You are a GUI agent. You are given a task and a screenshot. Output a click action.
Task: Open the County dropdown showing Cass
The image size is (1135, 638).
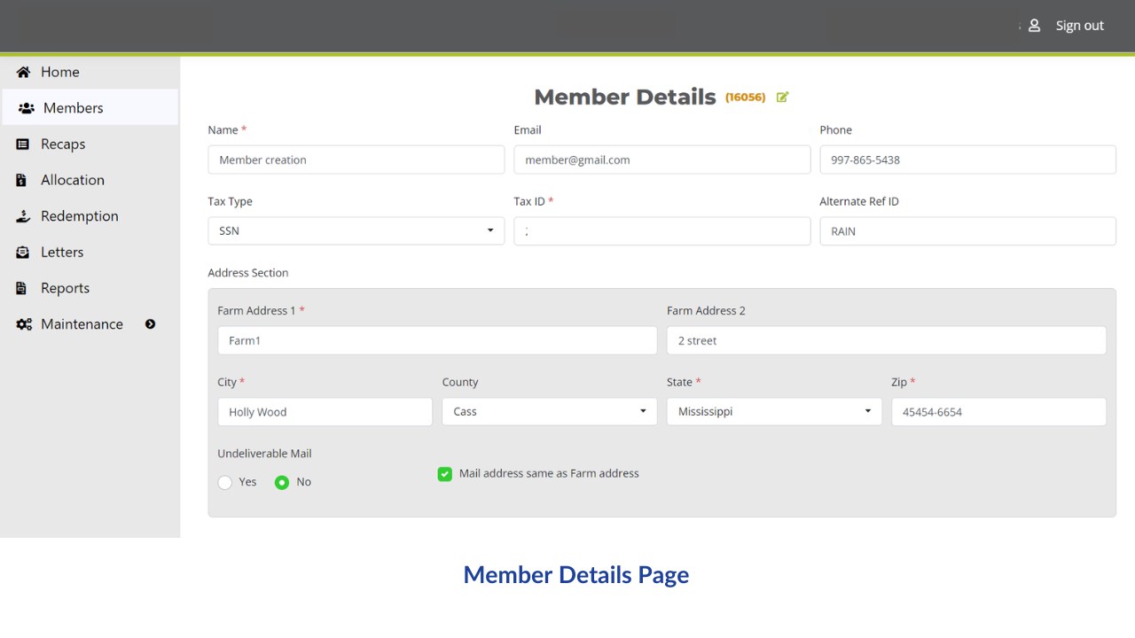coord(549,412)
